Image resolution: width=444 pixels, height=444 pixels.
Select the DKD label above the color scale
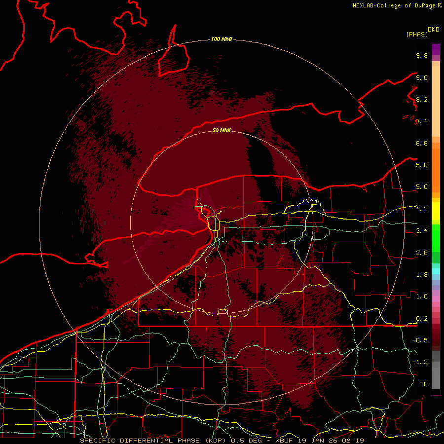tap(434, 30)
